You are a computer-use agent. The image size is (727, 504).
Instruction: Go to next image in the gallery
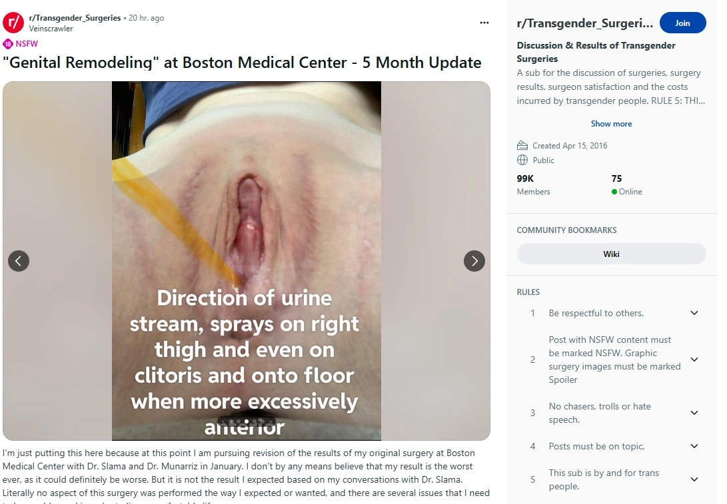pyautogui.click(x=474, y=261)
